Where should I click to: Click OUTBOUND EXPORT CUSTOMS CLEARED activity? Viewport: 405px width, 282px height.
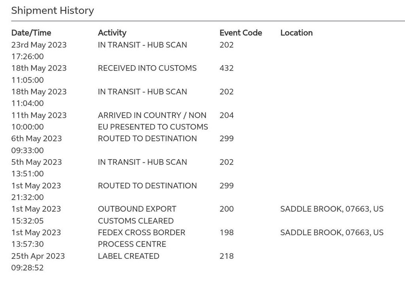pyautogui.click(x=137, y=215)
